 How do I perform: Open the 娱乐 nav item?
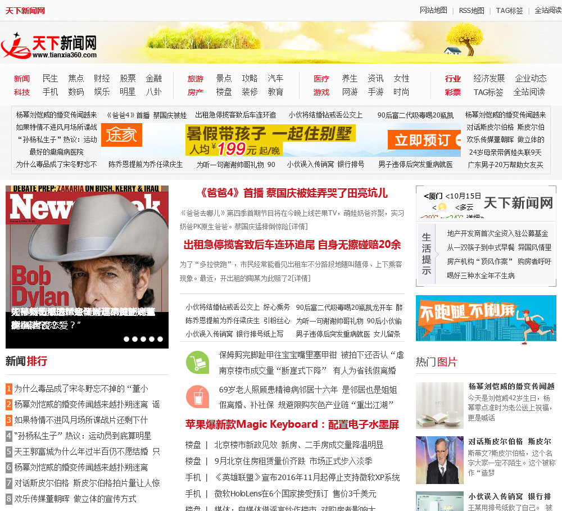102,92
